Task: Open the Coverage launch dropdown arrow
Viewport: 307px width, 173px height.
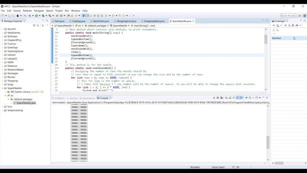Action: point(47,16)
